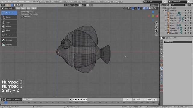Toggle X-ray mode in viewport header
Image resolution: width=193 pixels, height=108 pixels.
click(x=144, y=8)
